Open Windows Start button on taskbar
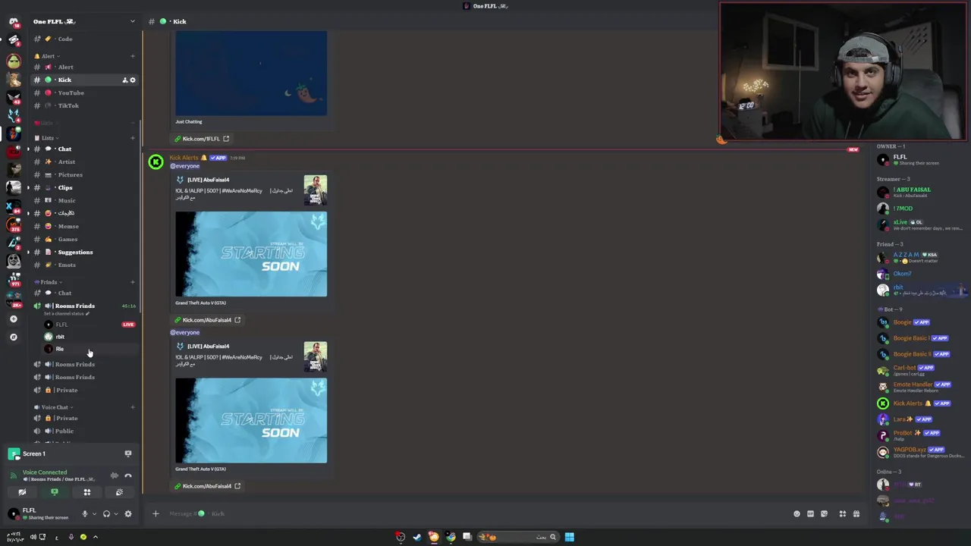971x546 pixels. point(569,537)
